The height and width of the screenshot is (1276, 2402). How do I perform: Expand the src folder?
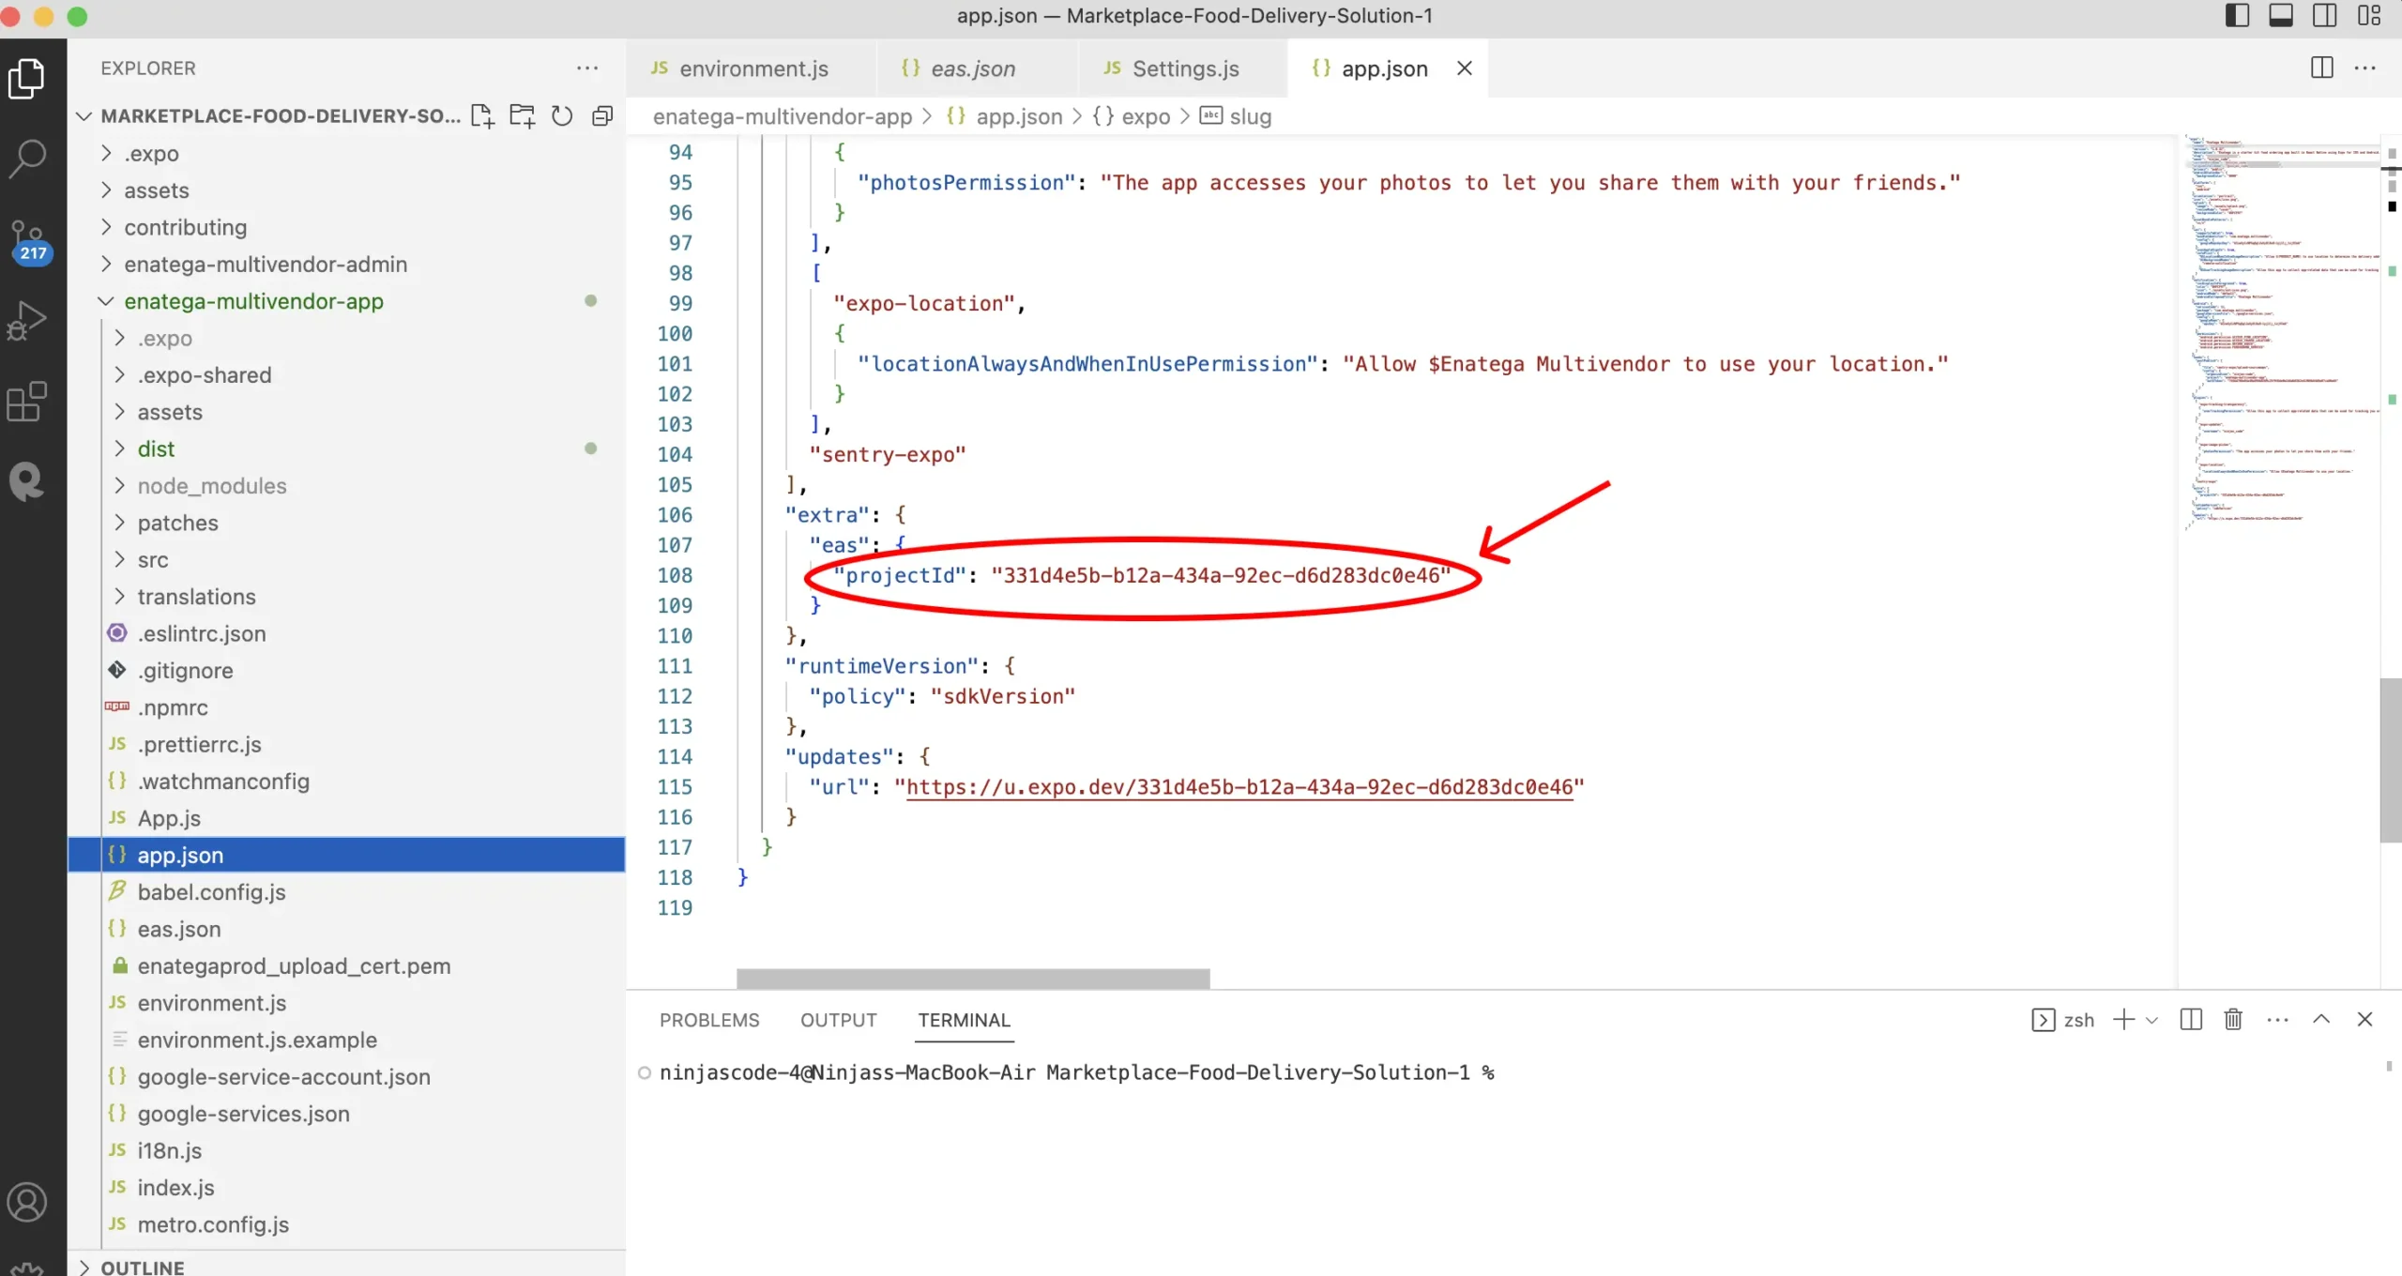[152, 559]
